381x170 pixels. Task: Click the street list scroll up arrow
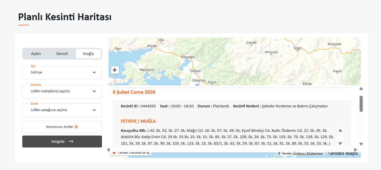click(340, 130)
